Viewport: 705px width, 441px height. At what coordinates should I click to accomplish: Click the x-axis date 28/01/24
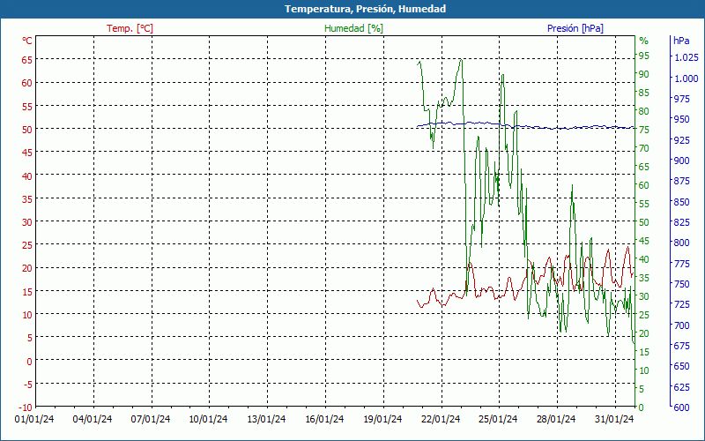pos(556,420)
